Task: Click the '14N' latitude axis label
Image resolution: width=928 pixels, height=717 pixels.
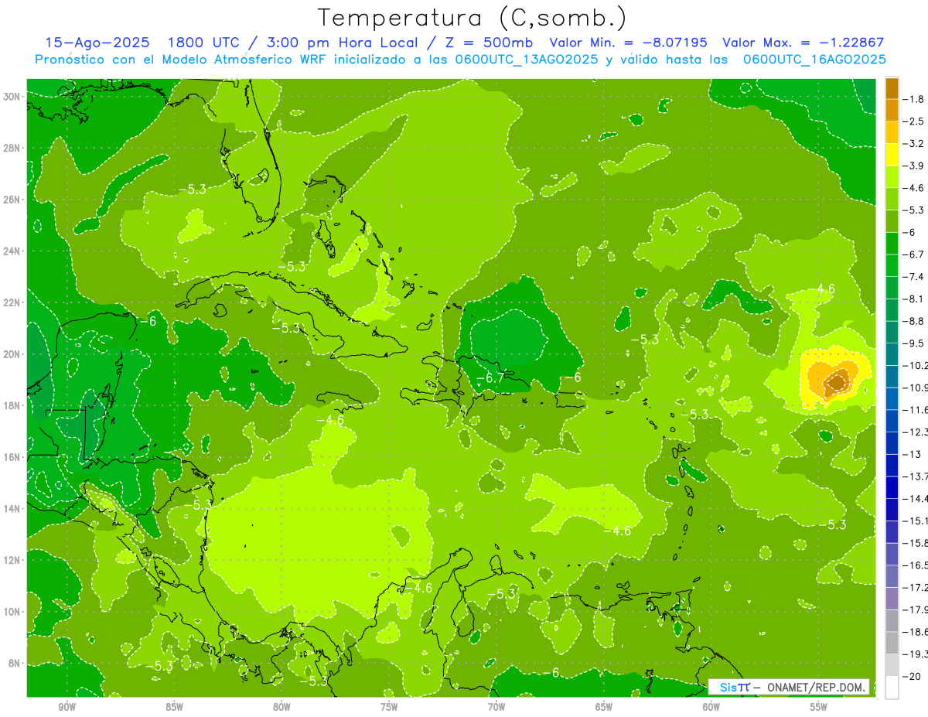Action: click(13, 508)
